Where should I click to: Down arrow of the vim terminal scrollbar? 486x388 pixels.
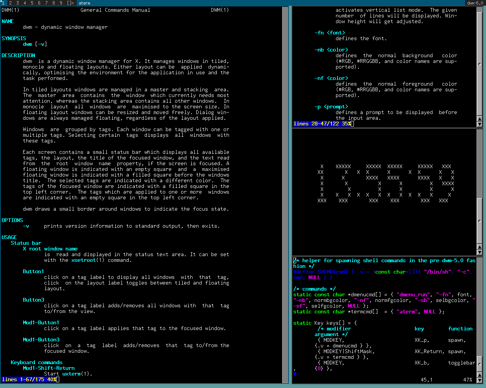pos(480,380)
